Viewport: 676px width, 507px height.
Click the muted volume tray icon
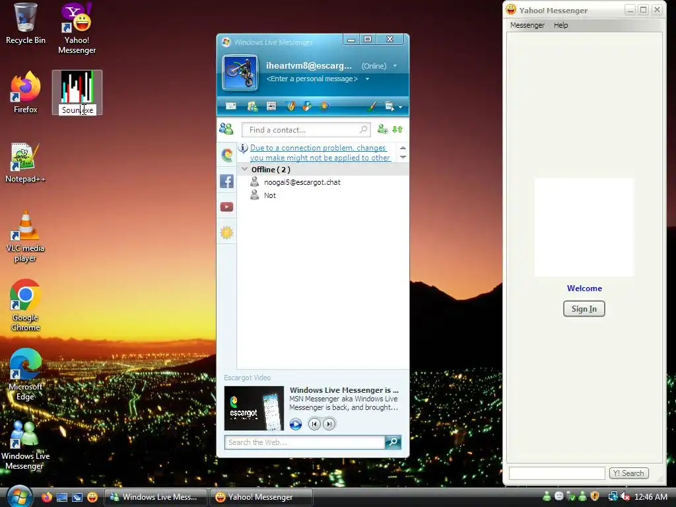pyautogui.click(x=625, y=496)
